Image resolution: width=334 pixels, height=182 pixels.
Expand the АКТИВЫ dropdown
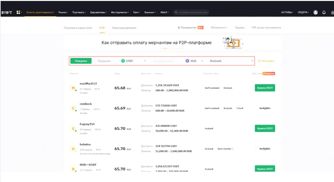point(287,12)
